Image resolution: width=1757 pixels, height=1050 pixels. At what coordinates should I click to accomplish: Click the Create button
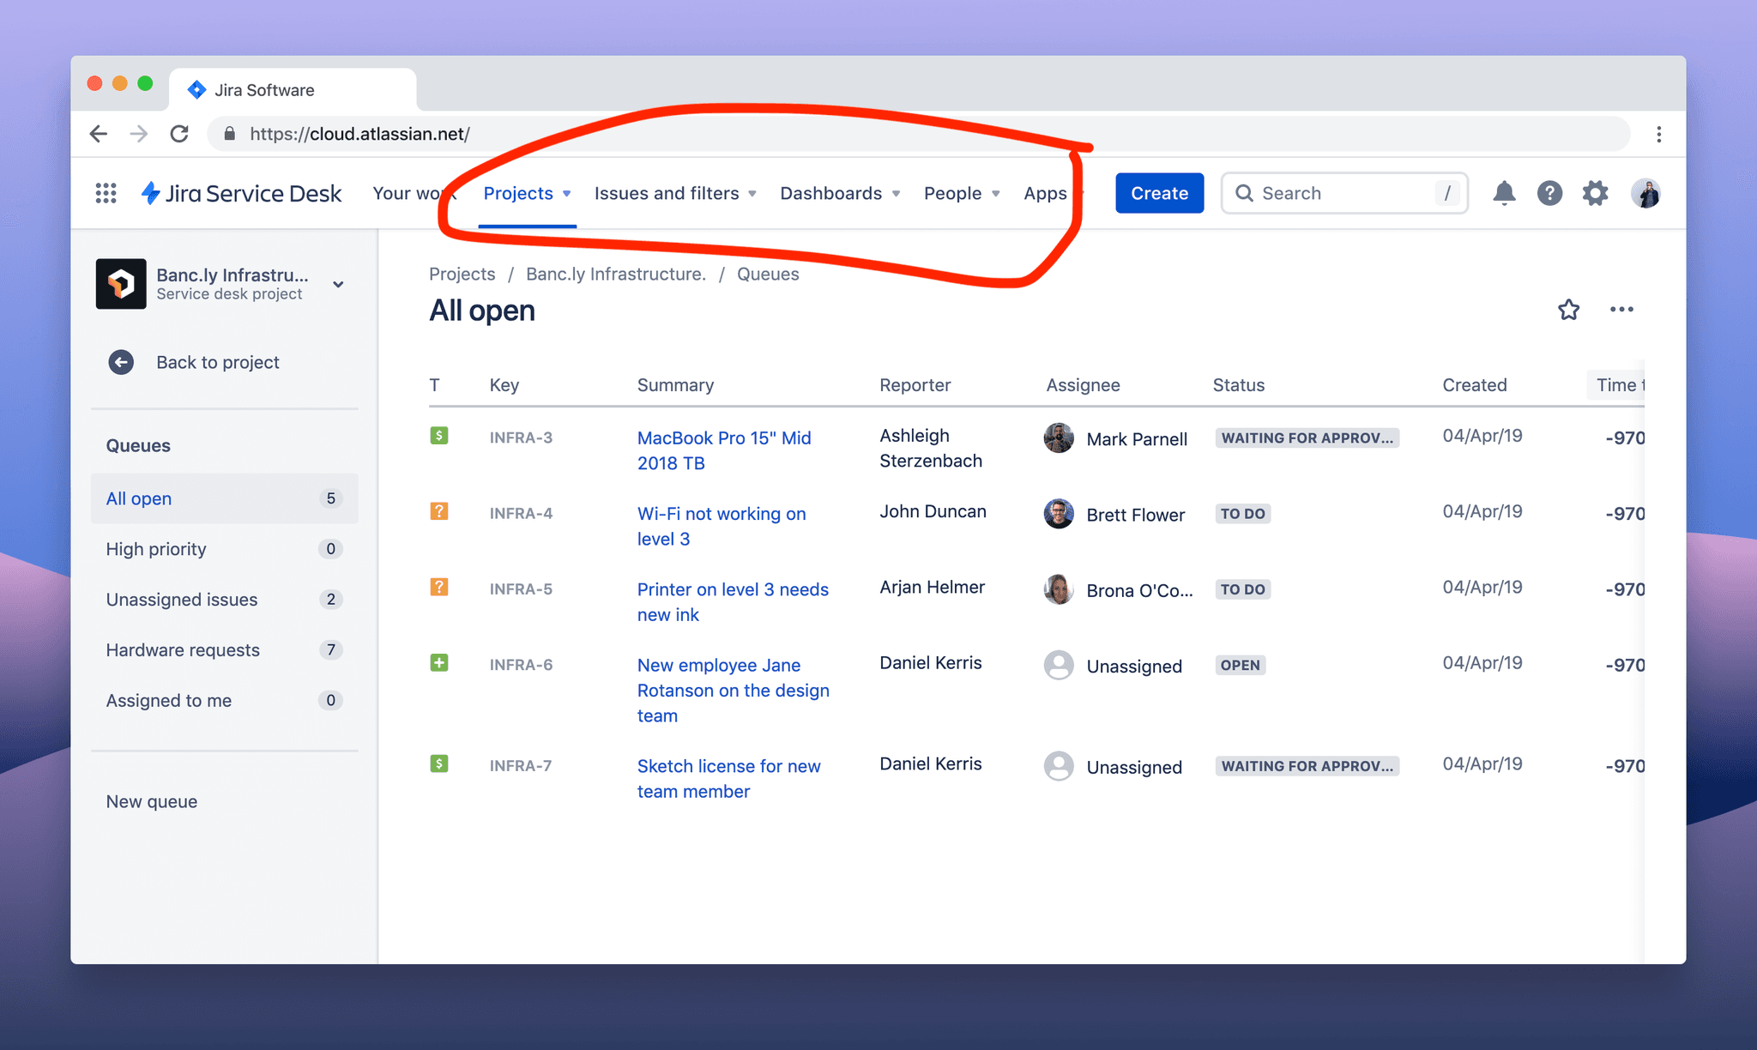click(x=1159, y=193)
